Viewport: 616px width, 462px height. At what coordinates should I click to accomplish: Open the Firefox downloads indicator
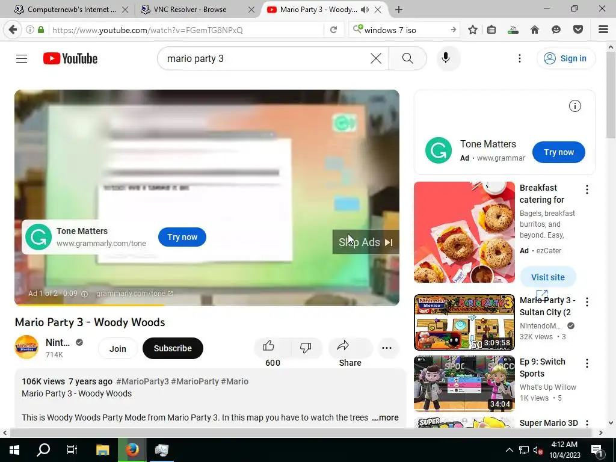click(x=513, y=30)
